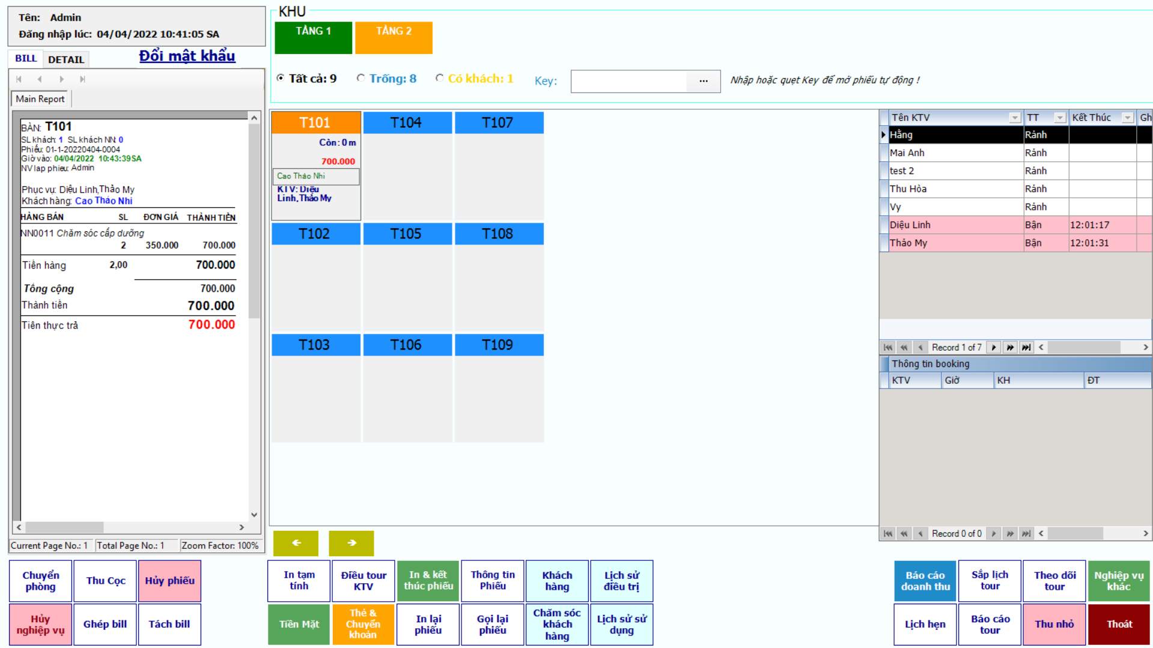Go to first page in report navigator
This screenshot has height=648, width=1153.
pos(19,79)
